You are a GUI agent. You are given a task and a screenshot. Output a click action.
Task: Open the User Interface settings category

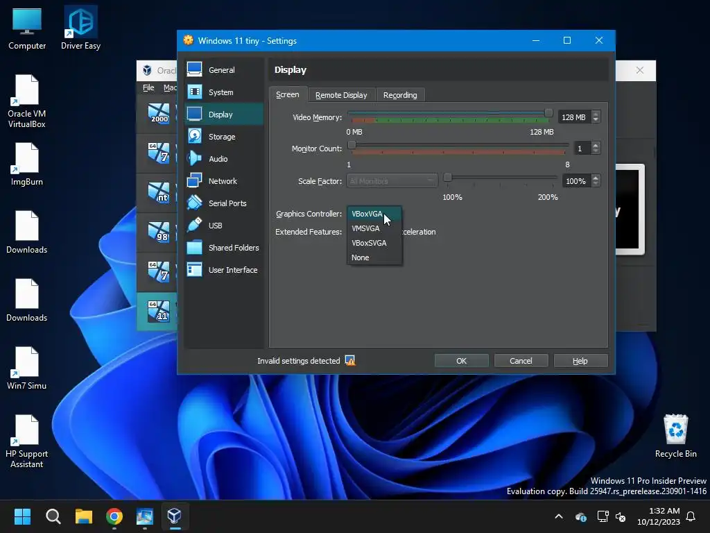(224, 270)
